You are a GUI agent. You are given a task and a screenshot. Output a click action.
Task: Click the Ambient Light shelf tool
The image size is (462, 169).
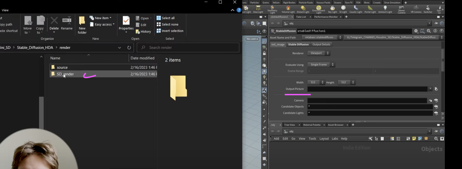(x=385, y=9)
